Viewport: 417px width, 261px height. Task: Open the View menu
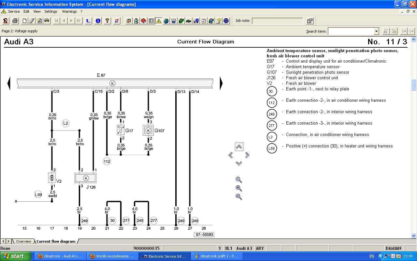(x=37, y=11)
